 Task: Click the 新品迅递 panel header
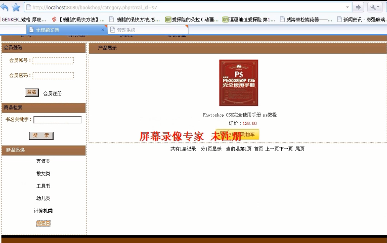click(x=44, y=150)
